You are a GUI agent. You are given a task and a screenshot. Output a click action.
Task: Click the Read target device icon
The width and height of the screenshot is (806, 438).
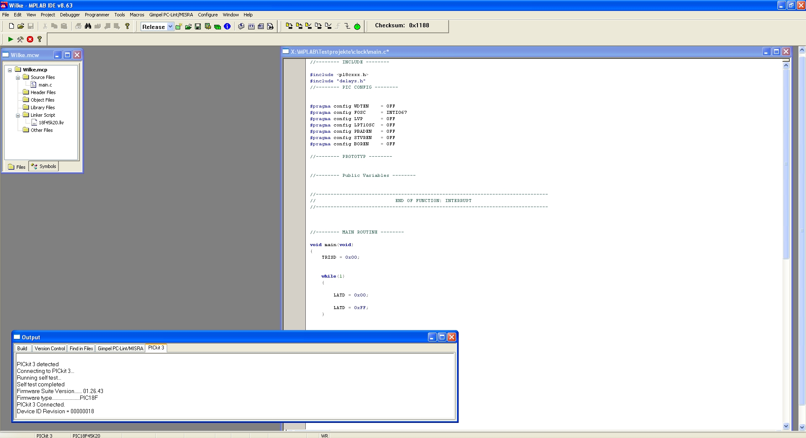tap(299, 26)
